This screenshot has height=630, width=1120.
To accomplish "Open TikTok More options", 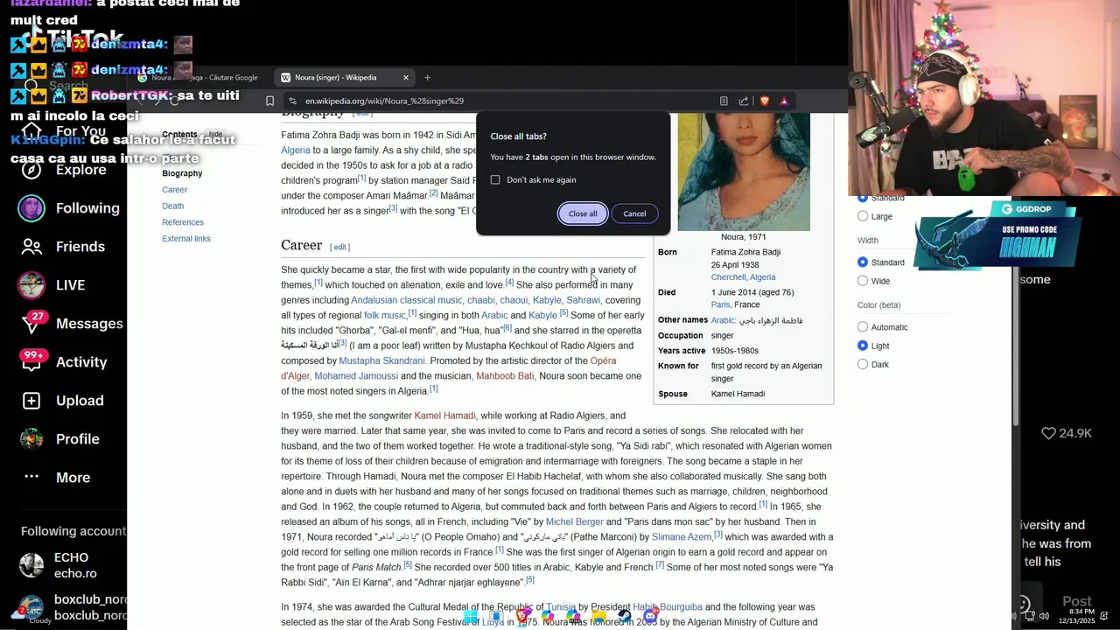I will tap(56, 478).
